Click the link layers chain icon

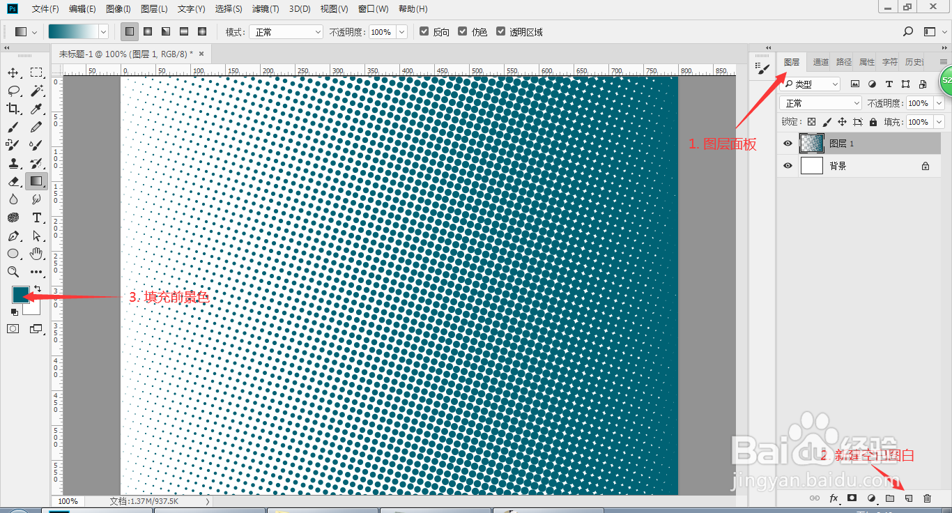tap(815, 498)
